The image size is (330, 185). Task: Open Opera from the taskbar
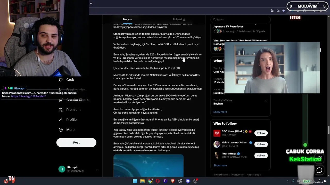click(158, 181)
